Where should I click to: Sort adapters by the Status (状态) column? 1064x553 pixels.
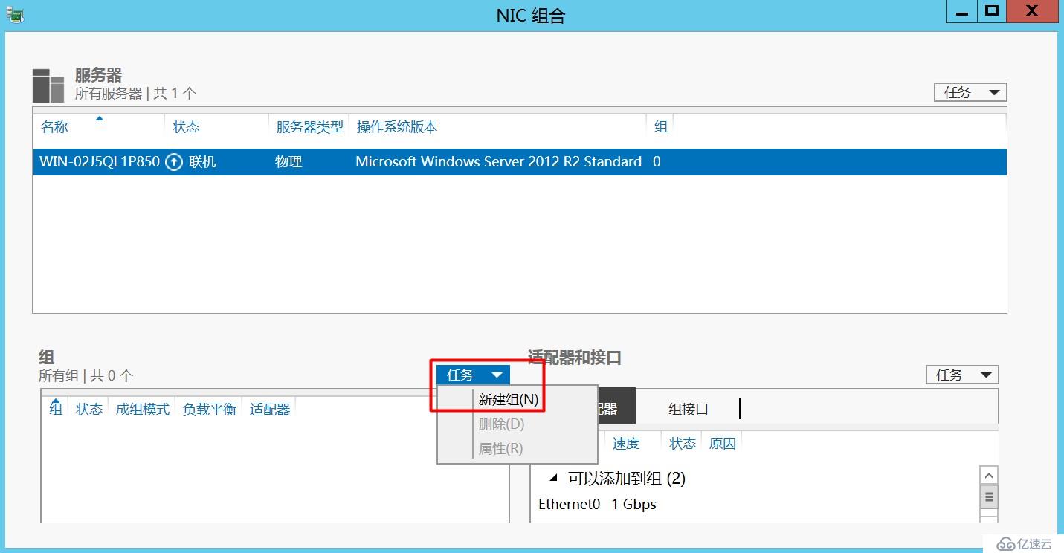click(x=683, y=443)
